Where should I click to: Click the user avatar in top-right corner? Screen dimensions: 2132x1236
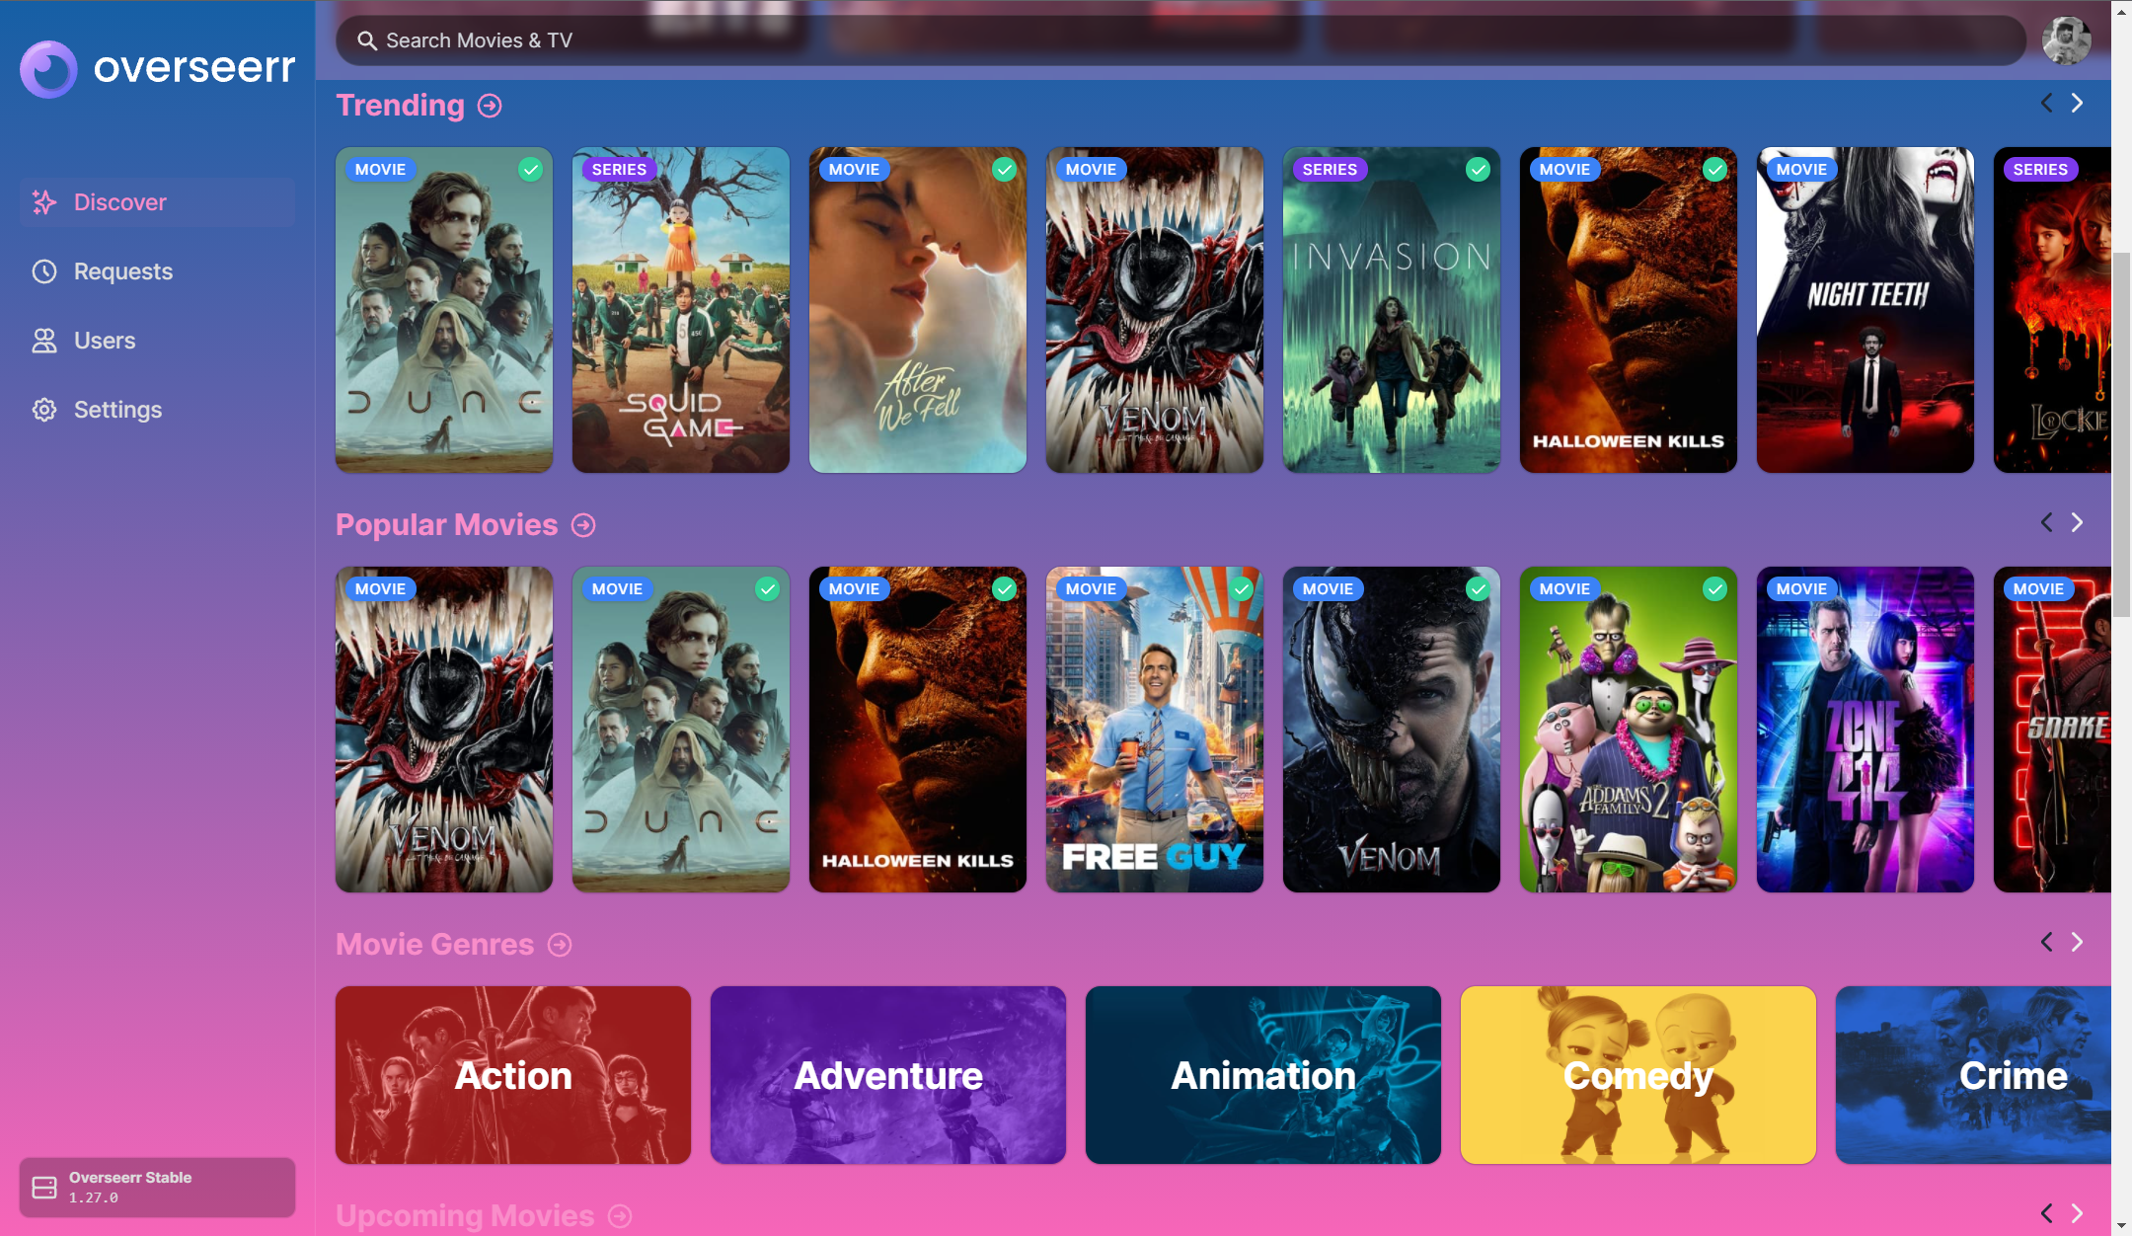pos(2065,40)
